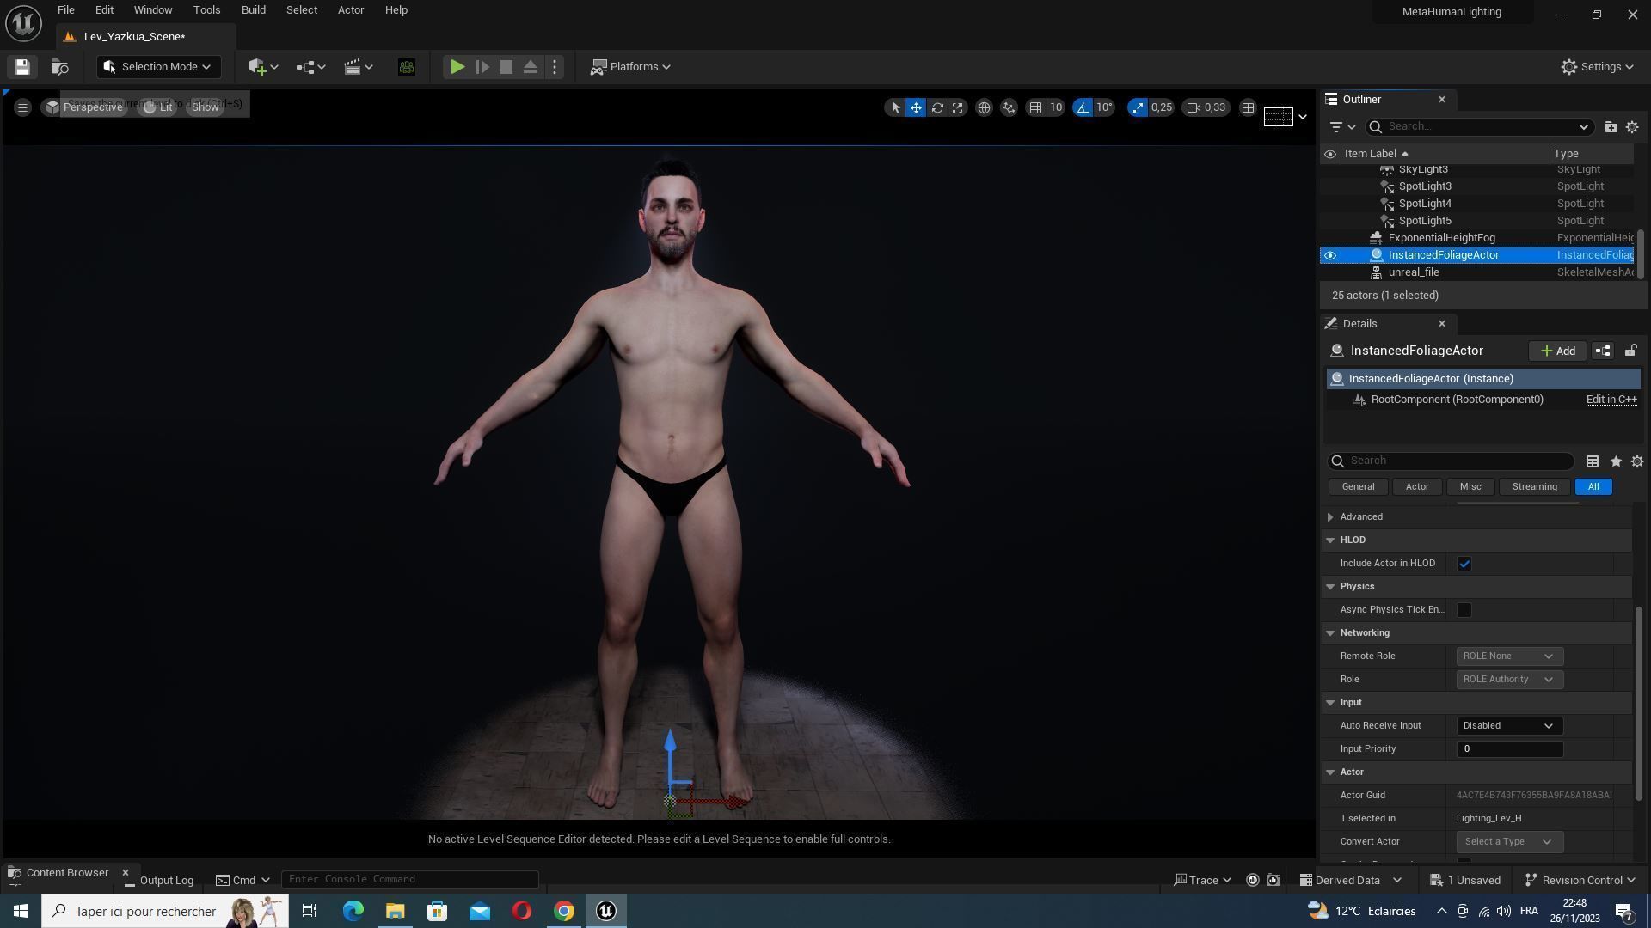This screenshot has height=928, width=1651.
Task: Enable Async Physics Tick checkbox
Action: tap(1464, 610)
